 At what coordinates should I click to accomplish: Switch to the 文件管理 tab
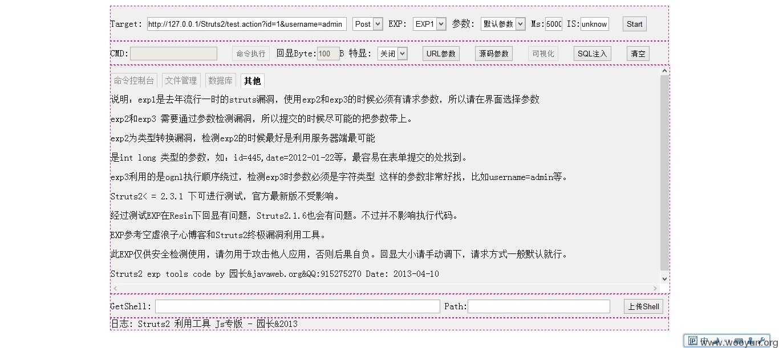click(x=181, y=81)
